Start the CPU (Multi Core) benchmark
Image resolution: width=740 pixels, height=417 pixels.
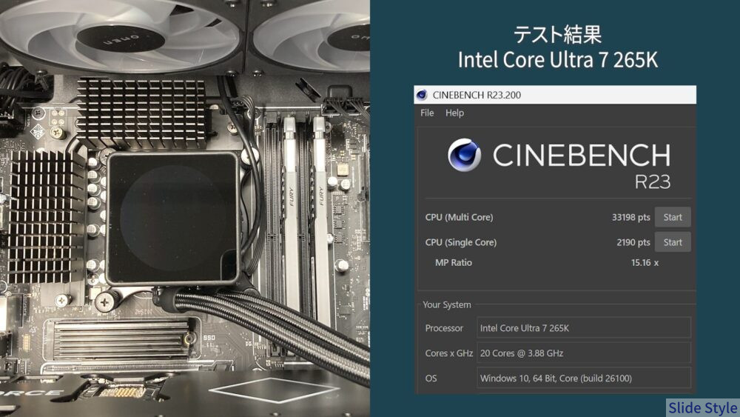point(673,217)
